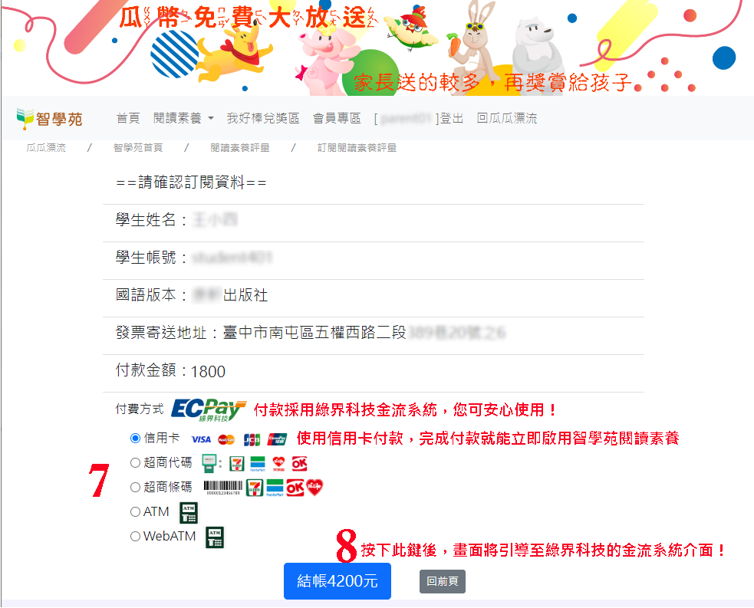This screenshot has height=608, width=754.
Task: Click the 回瓜瓜漂流 navigation link
Action: coord(507,118)
